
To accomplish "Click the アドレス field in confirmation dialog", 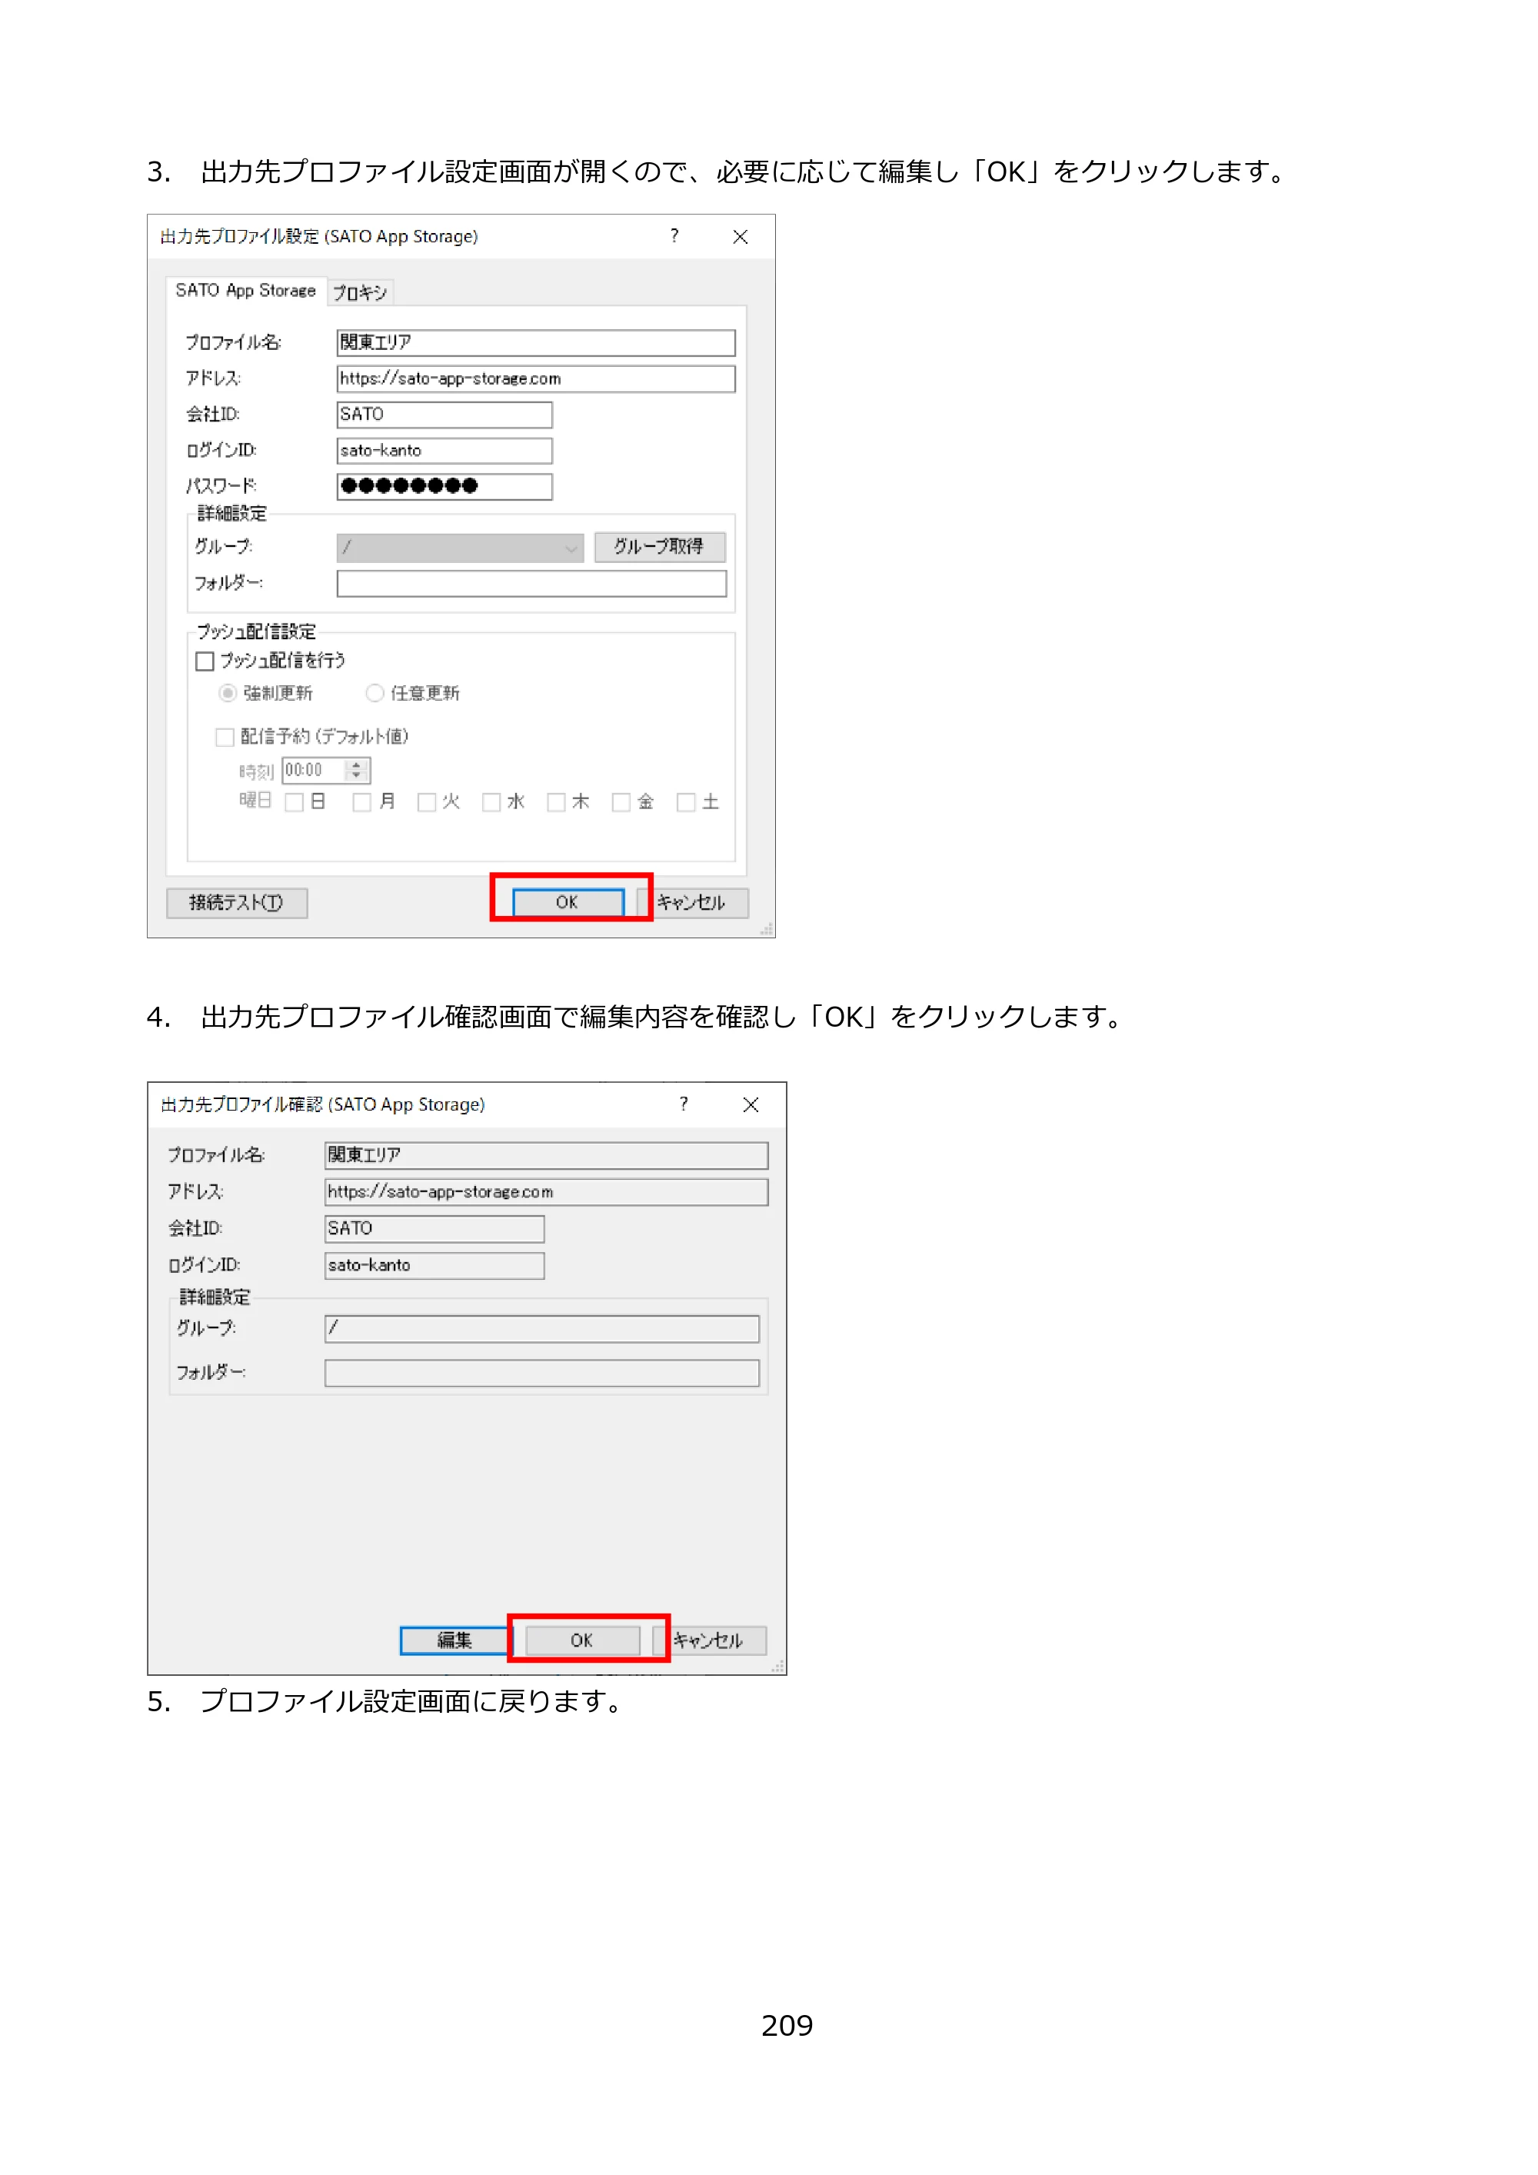I will click(x=547, y=1193).
